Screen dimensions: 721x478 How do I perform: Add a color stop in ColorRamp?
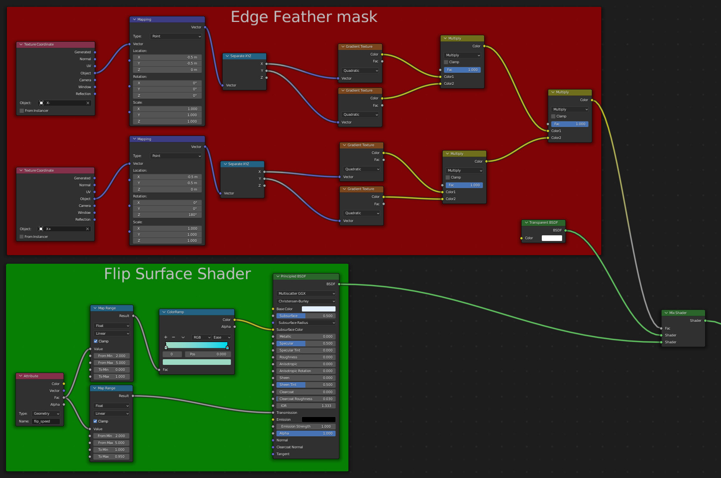pyautogui.click(x=166, y=337)
